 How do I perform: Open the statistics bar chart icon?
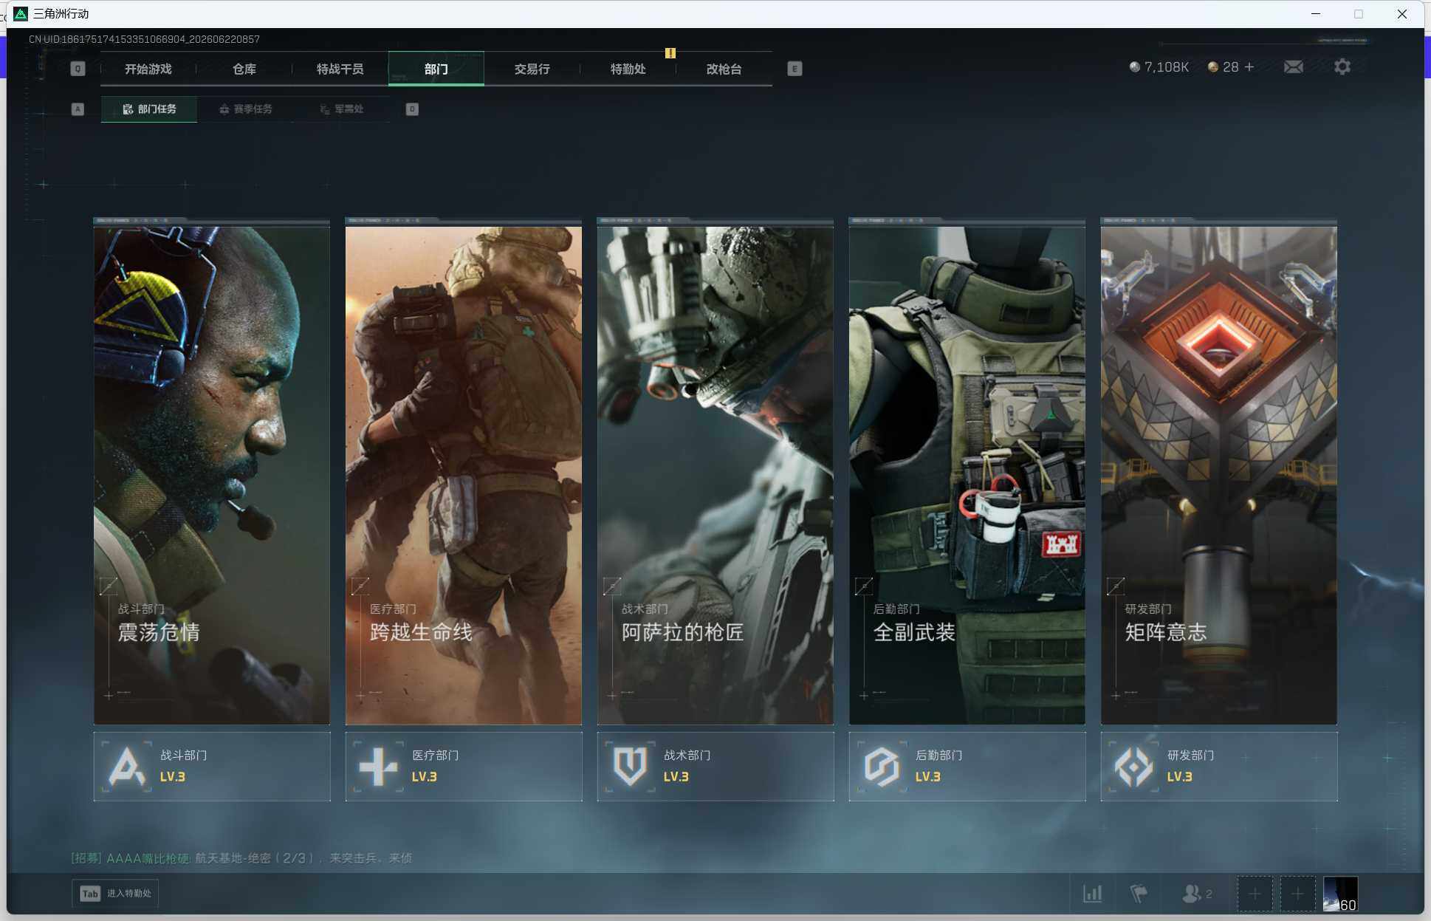(1092, 894)
